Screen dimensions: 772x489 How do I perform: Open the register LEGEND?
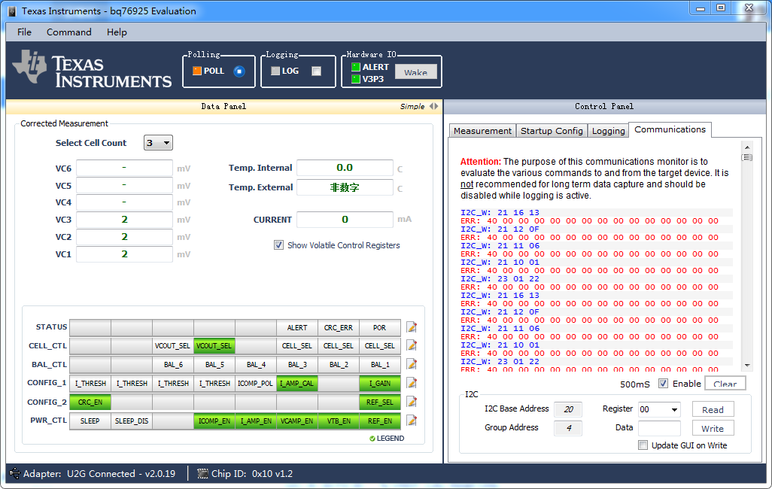pyautogui.click(x=387, y=439)
